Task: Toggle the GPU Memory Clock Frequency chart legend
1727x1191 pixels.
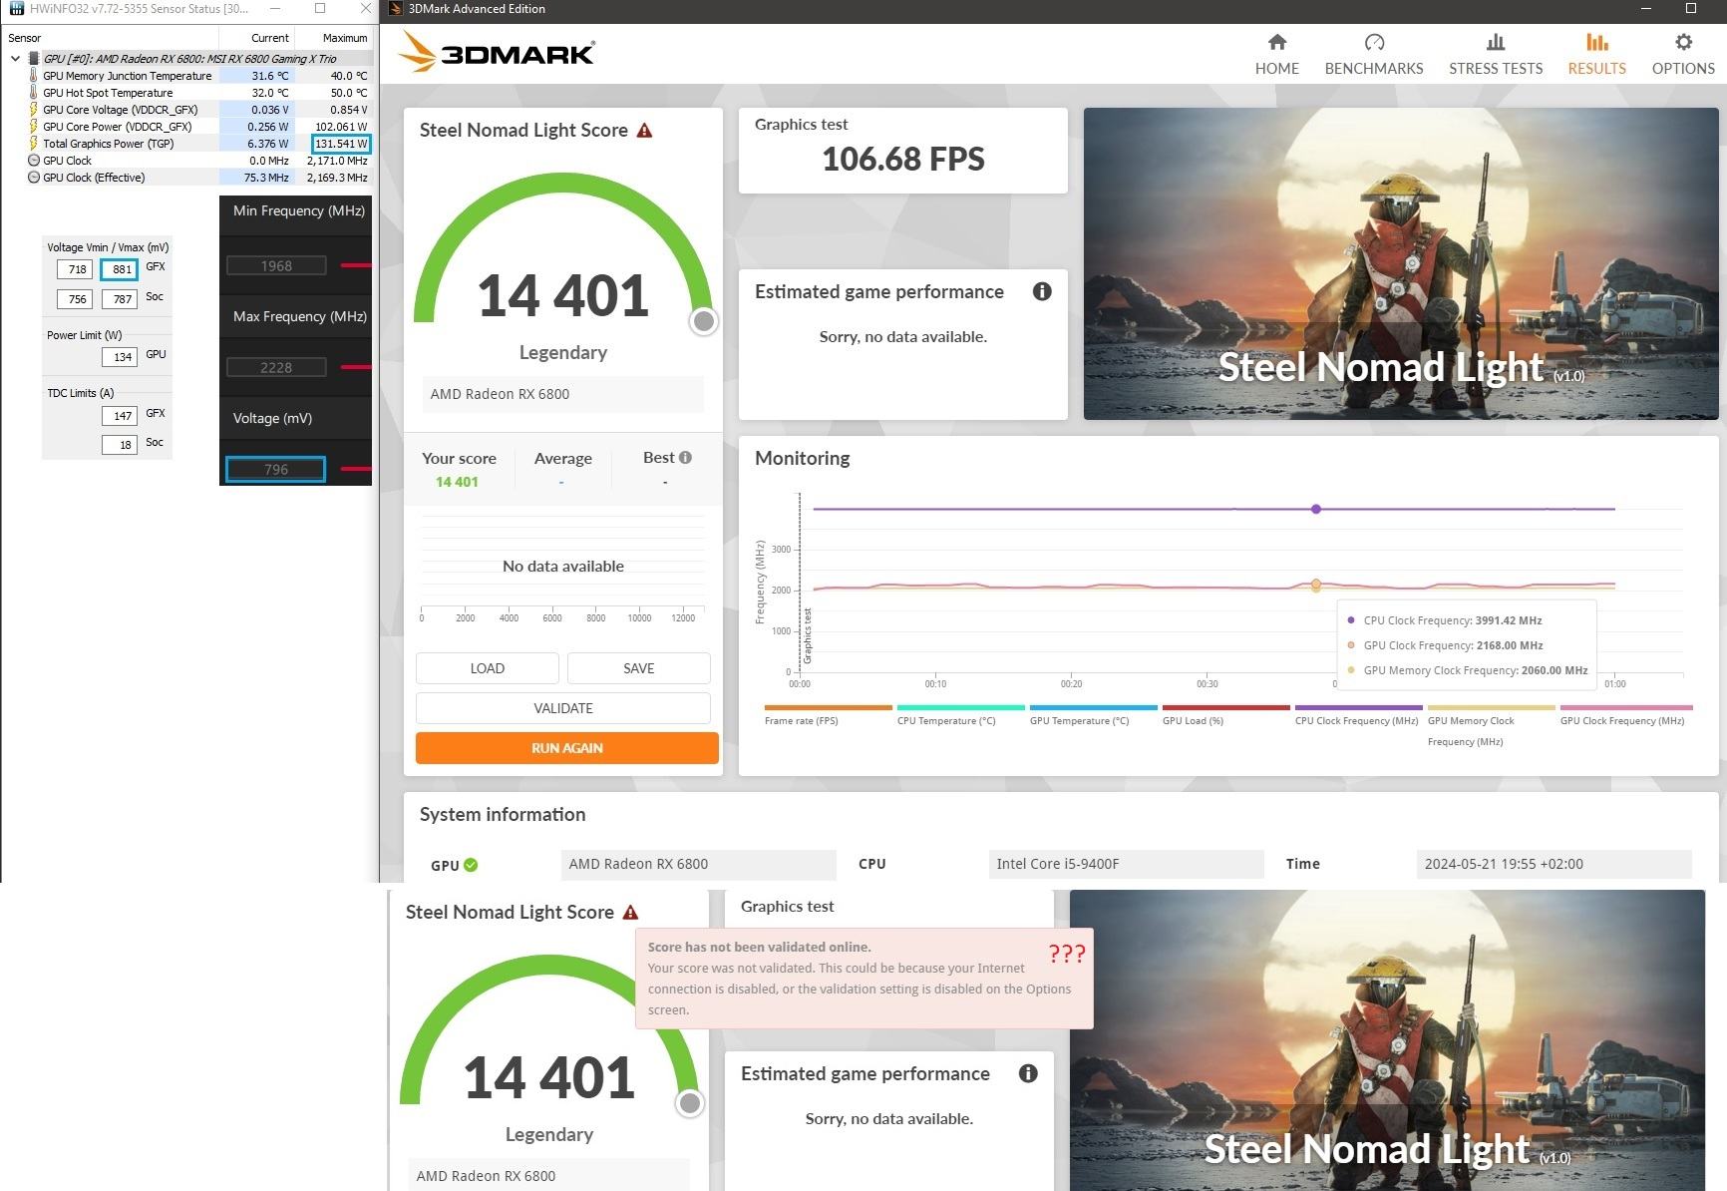Action: 1492,726
